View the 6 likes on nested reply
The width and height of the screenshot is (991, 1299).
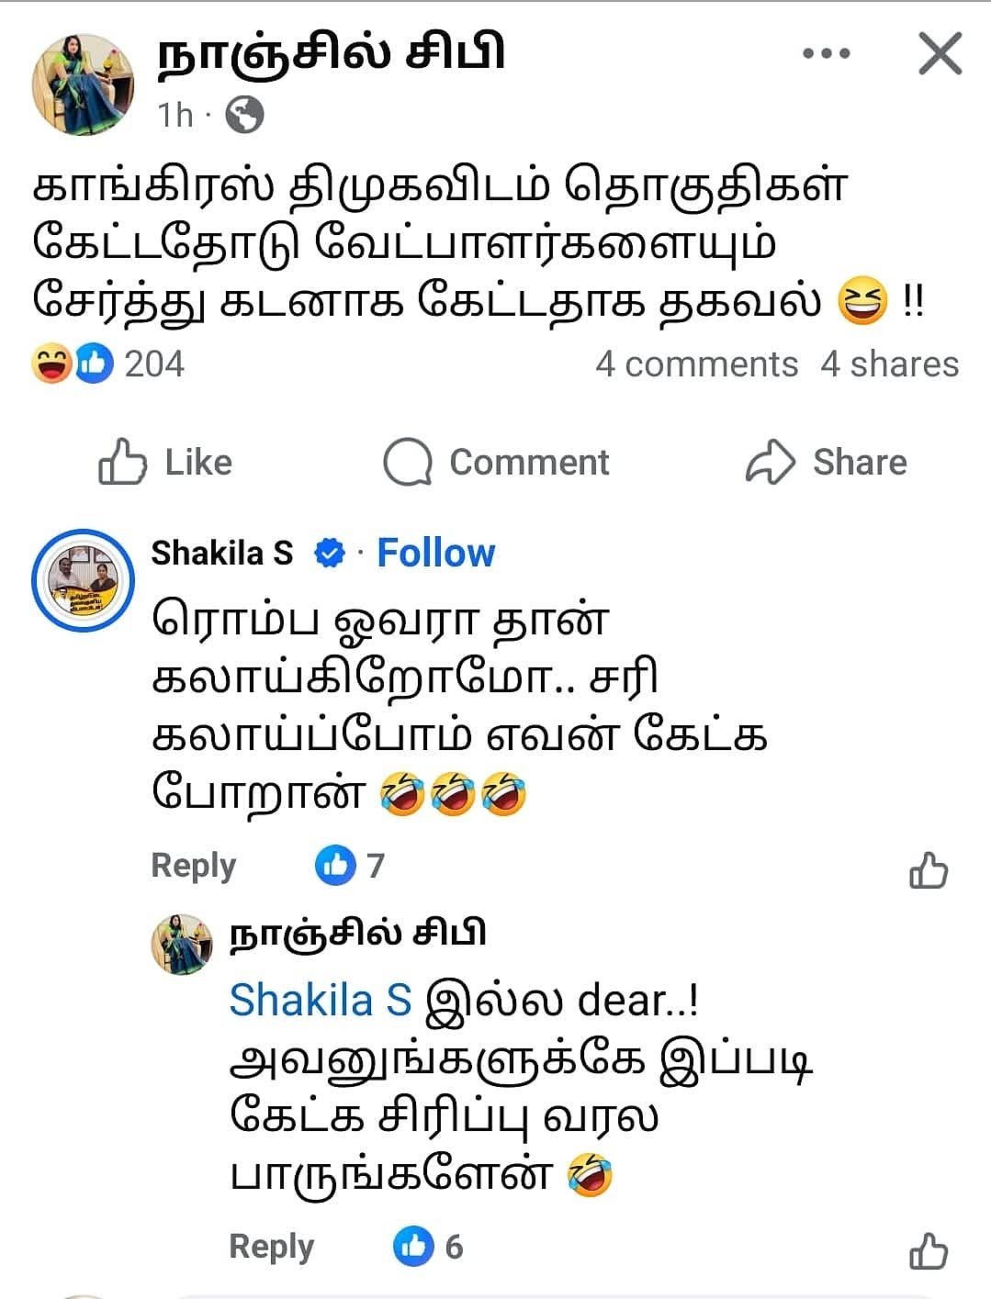428,1246
